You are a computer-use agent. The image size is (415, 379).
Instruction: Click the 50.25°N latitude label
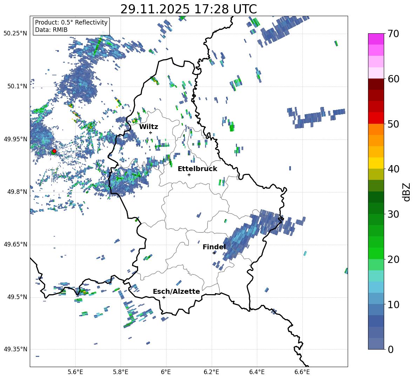coord(15,34)
